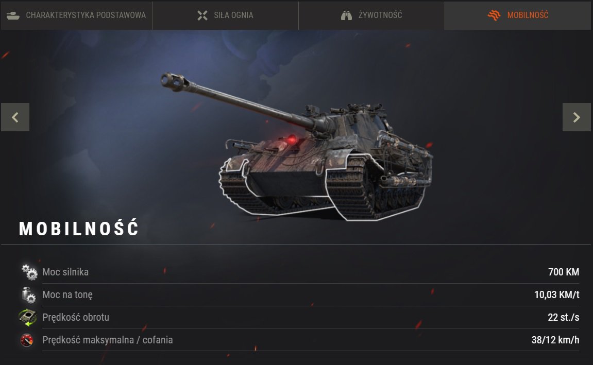Screen dimensions: 593x365
Task: Open the Charakterystyka podstawowa tab
Action: tap(76, 15)
